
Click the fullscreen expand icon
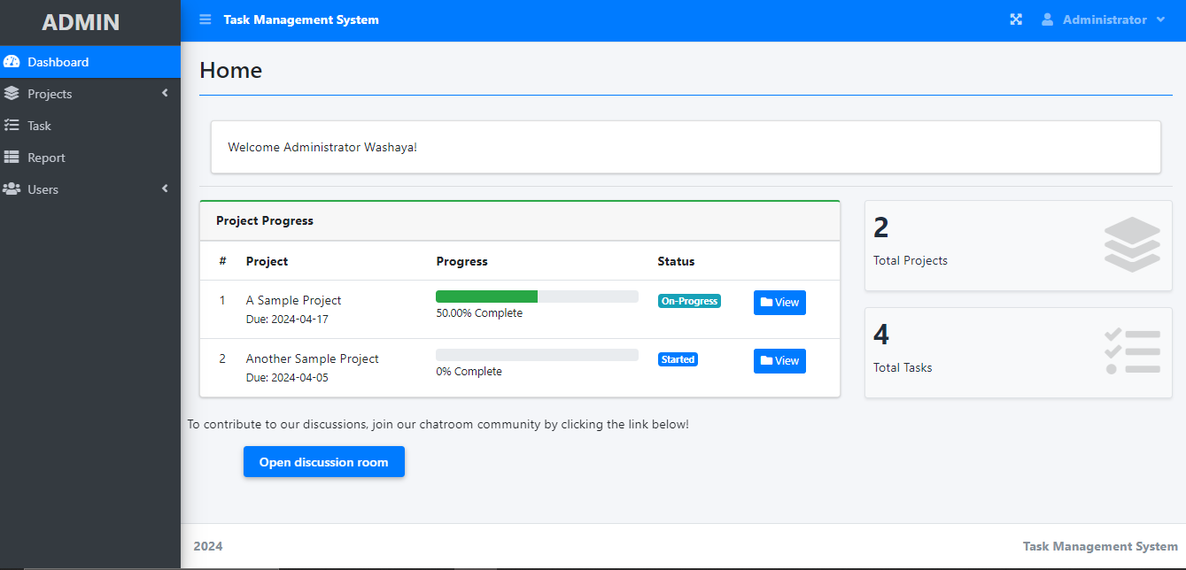pos(1016,19)
